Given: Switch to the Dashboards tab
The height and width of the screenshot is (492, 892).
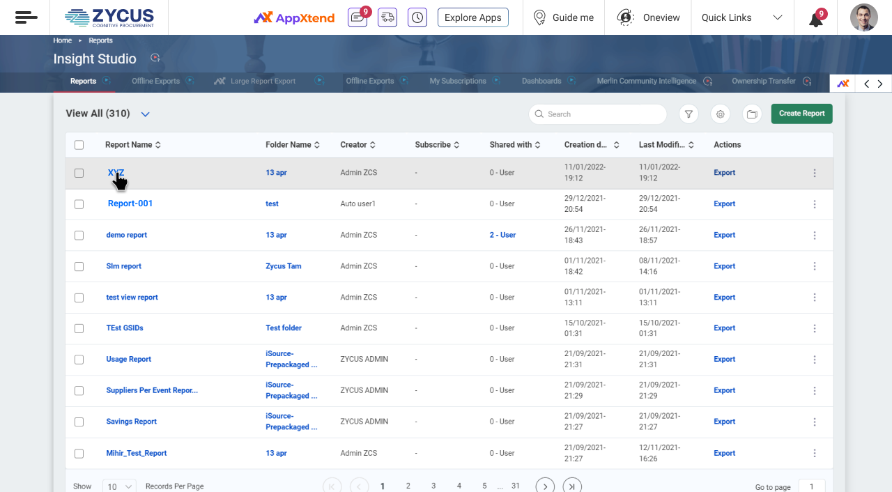Looking at the screenshot, I should [x=541, y=81].
